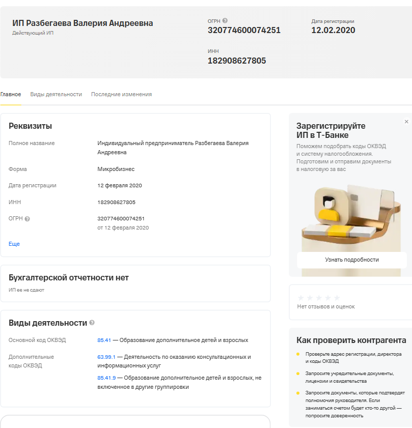Click the Действующий ИП status text

pos(33,33)
